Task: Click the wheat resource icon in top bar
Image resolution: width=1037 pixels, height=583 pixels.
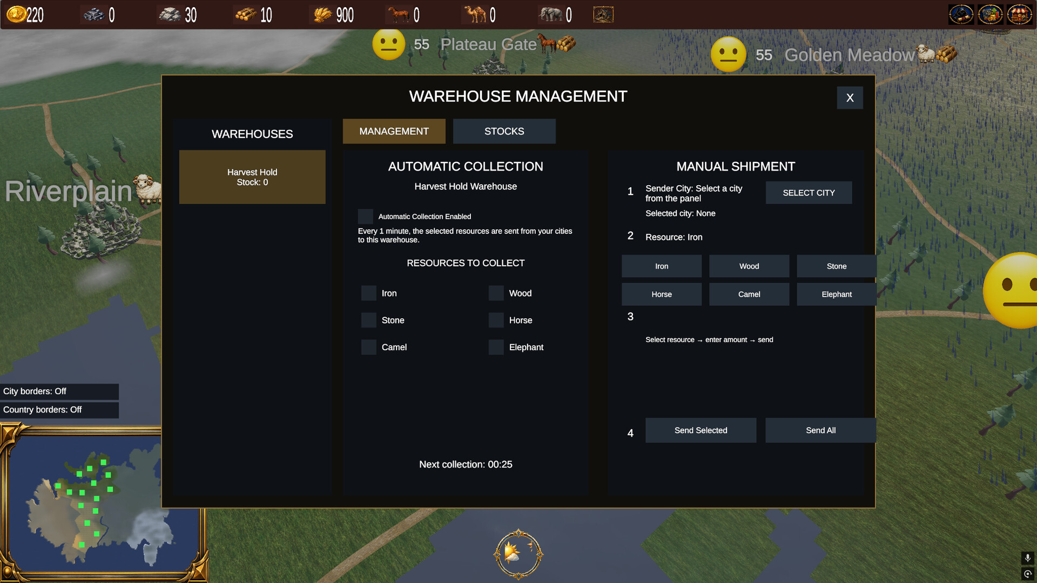Action: (x=322, y=15)
